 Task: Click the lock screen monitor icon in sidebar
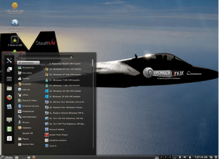click(9, 120)
